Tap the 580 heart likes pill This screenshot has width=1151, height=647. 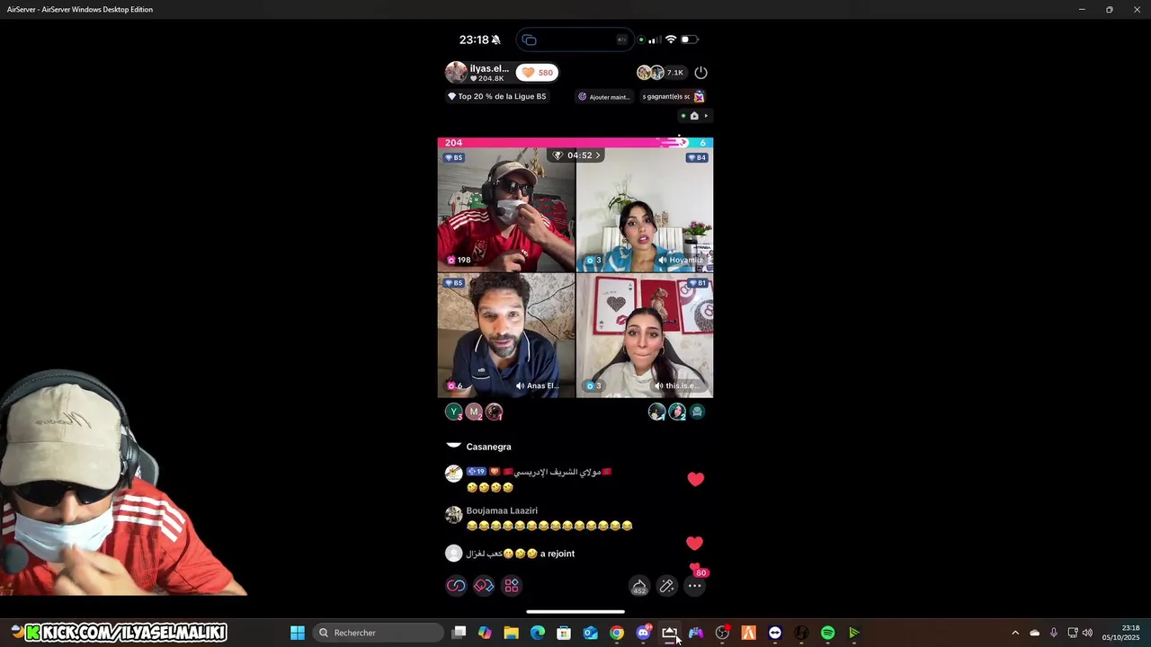pyautogui.click(x=537, y=72)
